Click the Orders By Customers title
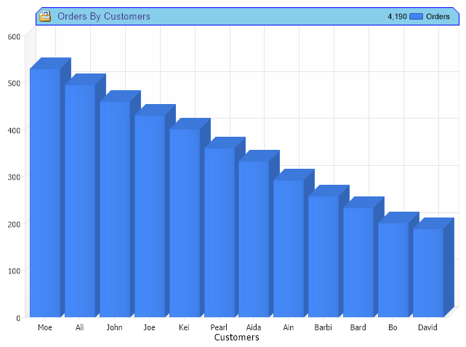The image size is (466, 347). pos(104,17)
